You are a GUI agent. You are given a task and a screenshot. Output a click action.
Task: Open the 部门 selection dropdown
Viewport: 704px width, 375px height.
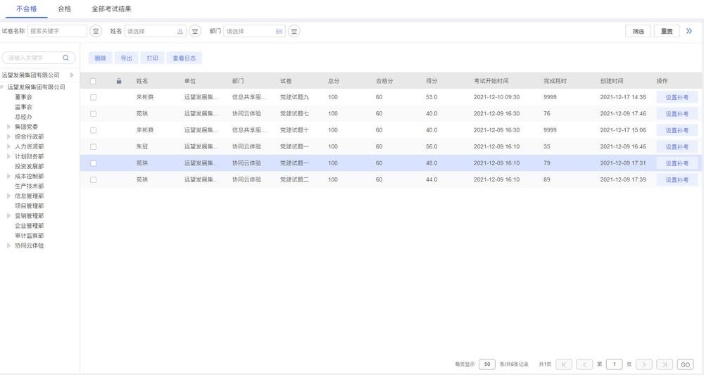(253, 31)
